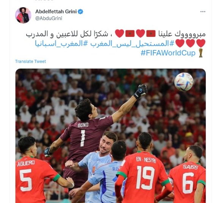
Task: Click the Morocco flag emoji beside علينا
Action: [151, 34]
